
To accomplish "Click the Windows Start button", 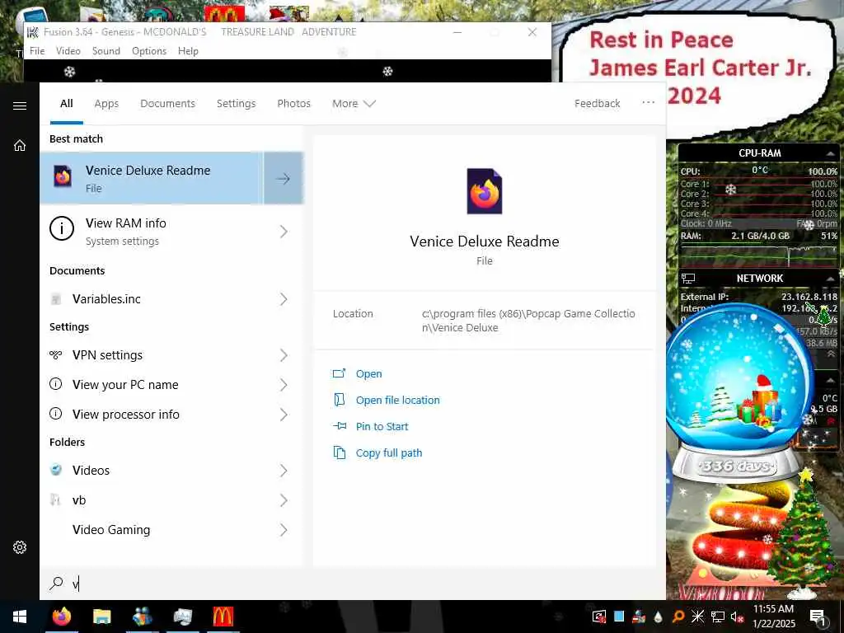I will (x=20, y=617).
